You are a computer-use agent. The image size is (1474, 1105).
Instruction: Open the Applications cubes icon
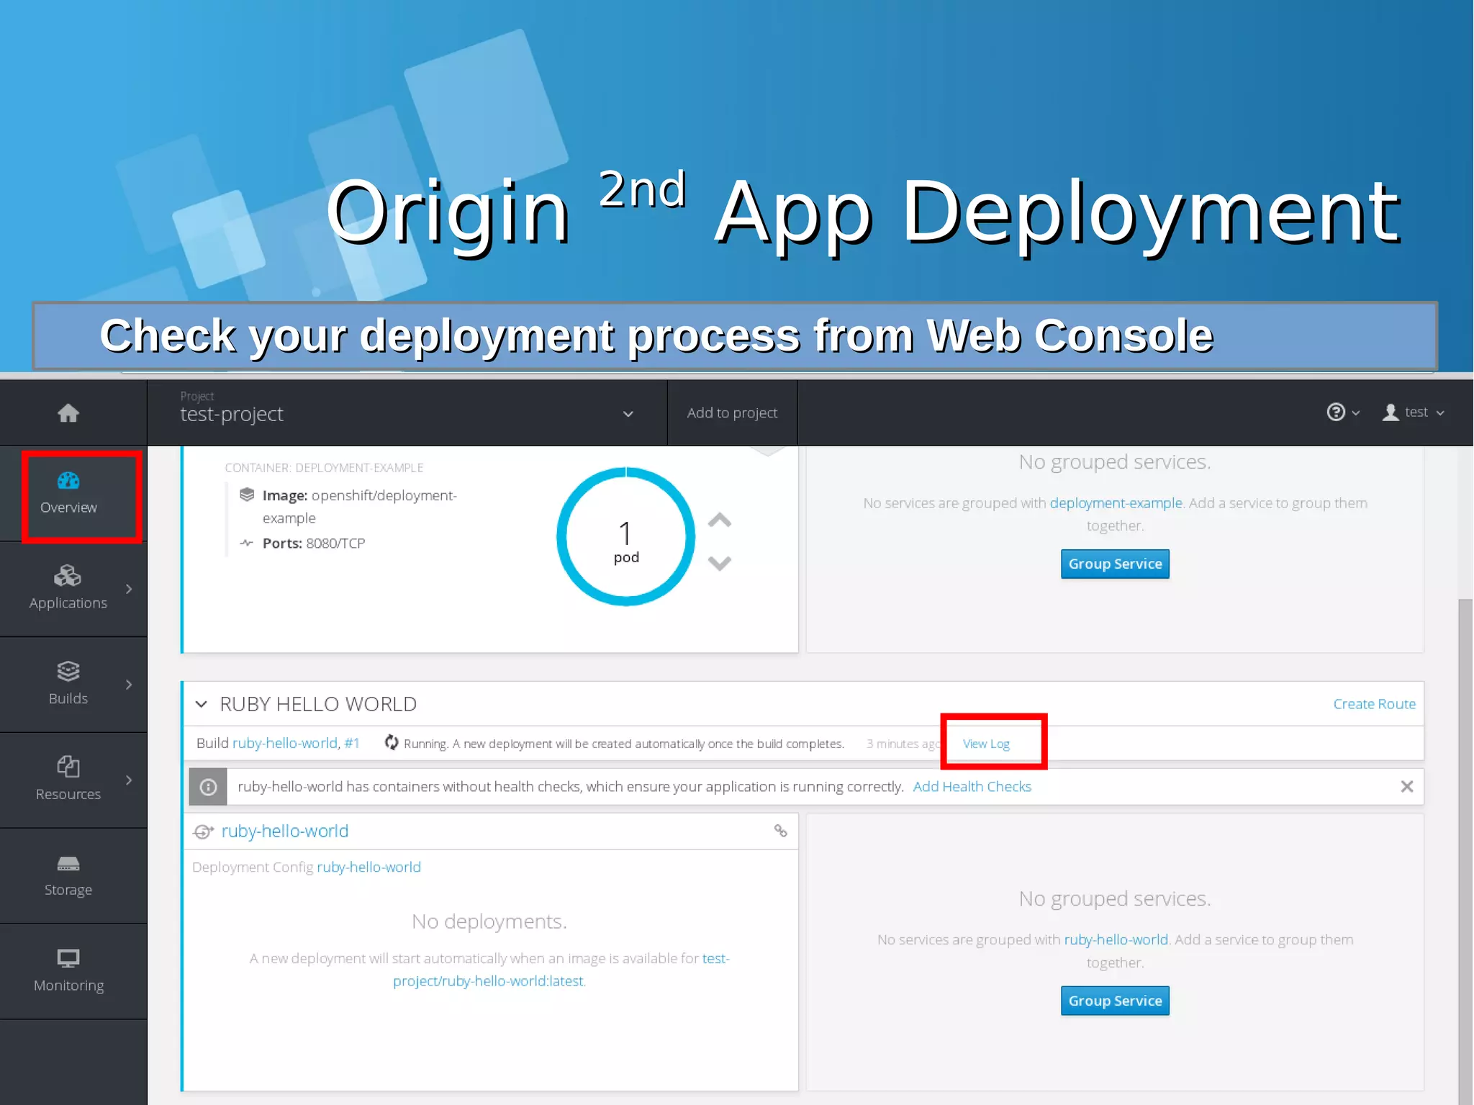click(x=68, y=576)
